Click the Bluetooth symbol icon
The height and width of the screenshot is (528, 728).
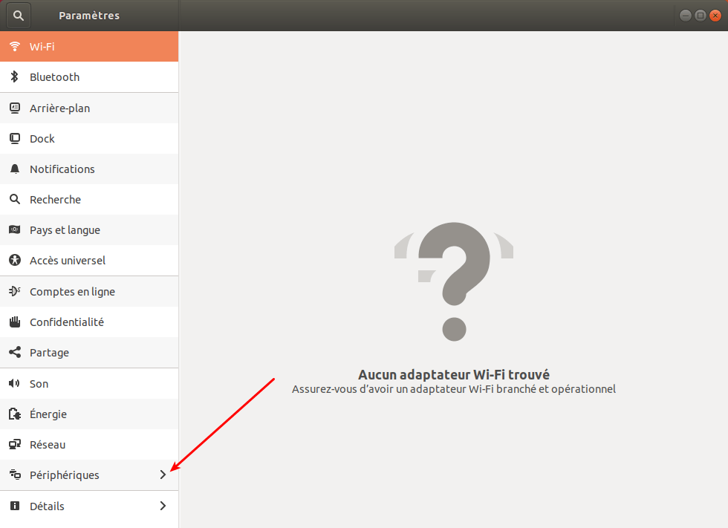[14, 77]
